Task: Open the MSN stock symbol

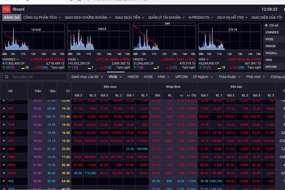Action: coord(11,165)
